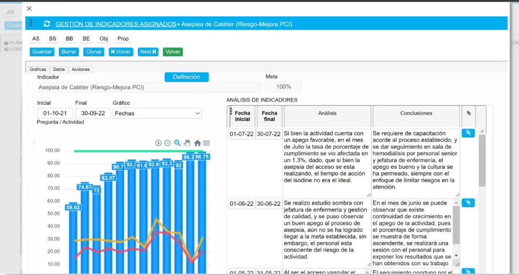Click the Inicial date field 01-10-21
The height and width of the screenshot is (275, 519).
pos(54,113)
